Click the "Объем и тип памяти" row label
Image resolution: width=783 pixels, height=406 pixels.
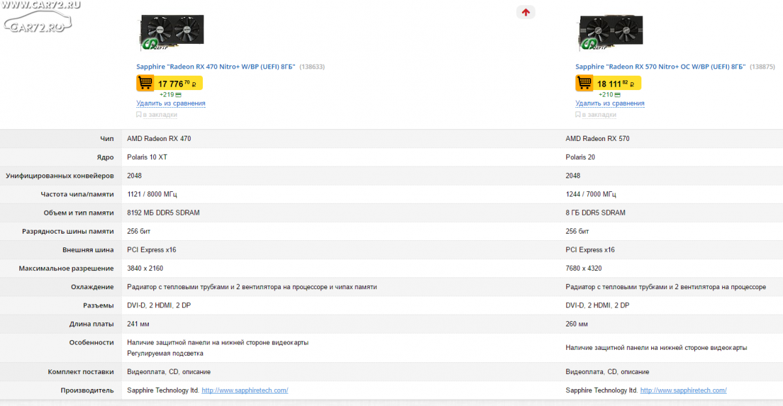coord(78,213)
